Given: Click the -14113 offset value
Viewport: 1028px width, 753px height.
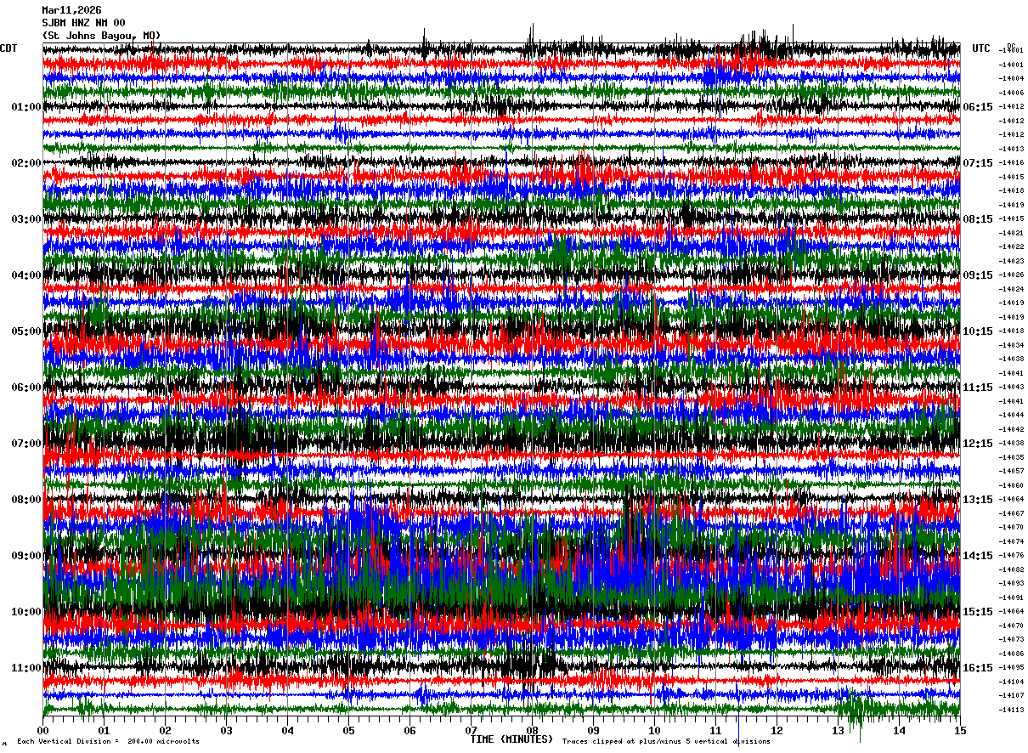Looking at the screenshot, I should pos(1011,710).
